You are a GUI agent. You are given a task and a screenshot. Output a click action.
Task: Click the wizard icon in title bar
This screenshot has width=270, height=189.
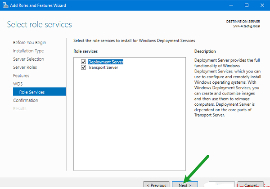4,5
